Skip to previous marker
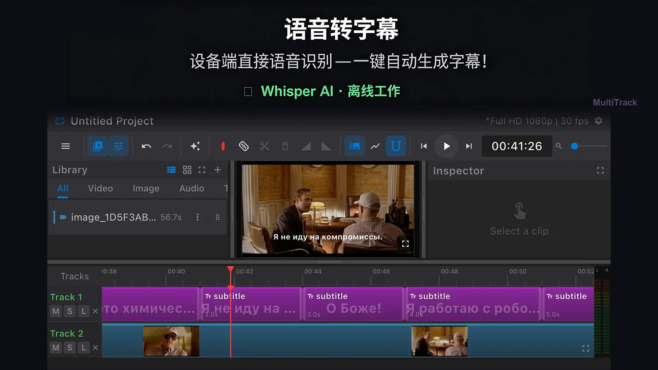658x370 pixels. coord(424,146)
